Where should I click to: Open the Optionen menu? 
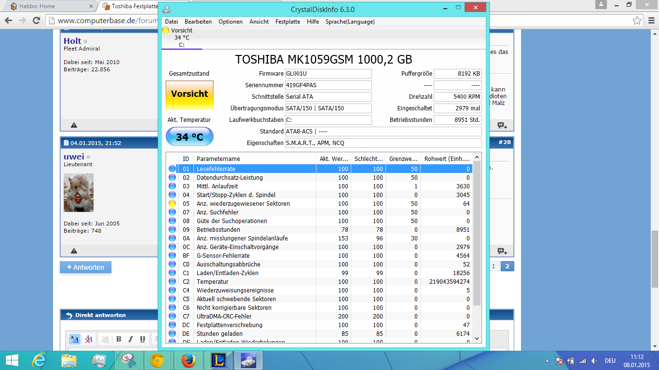[x=231, y=22]
